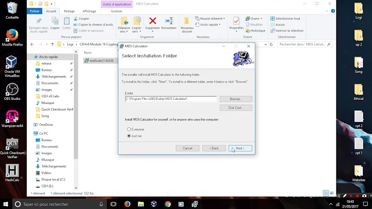Viewport: 372px width, 209px height.
Task: Click Next in the installer
Action: click(x=240, y=148)
